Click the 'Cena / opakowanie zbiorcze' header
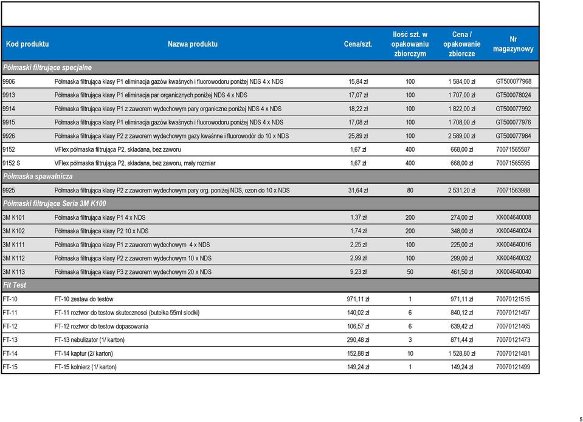The width and height of the screenshot is (583, 422). pos(462,44)
